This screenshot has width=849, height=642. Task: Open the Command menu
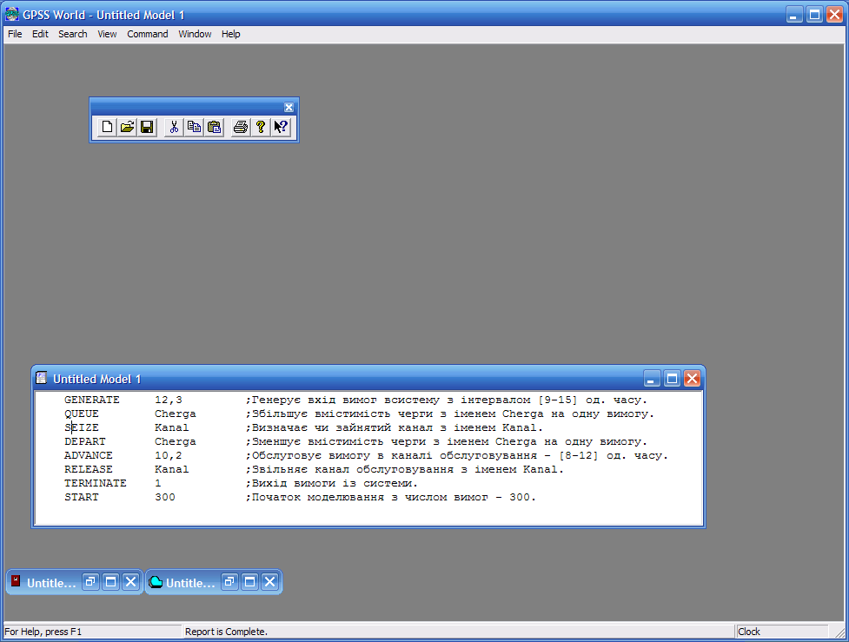[147, 34]
